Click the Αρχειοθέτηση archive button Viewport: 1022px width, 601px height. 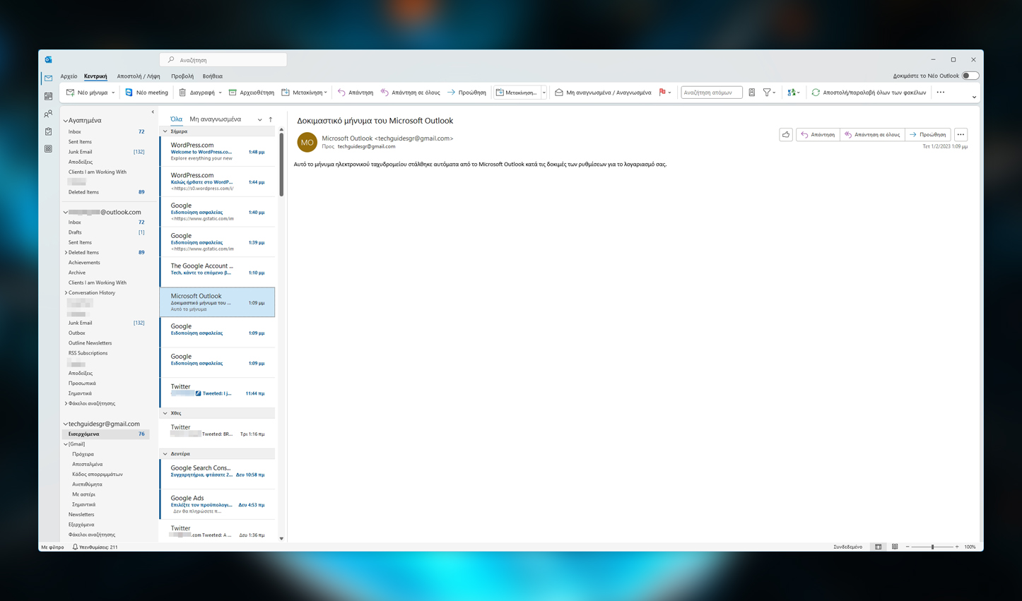[251, 93]
